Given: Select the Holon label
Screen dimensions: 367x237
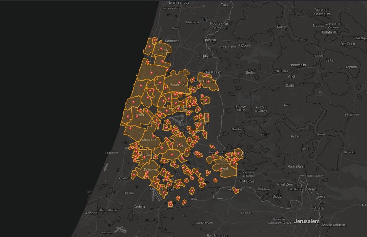Looking at the screenshot, I should point(139,115).
